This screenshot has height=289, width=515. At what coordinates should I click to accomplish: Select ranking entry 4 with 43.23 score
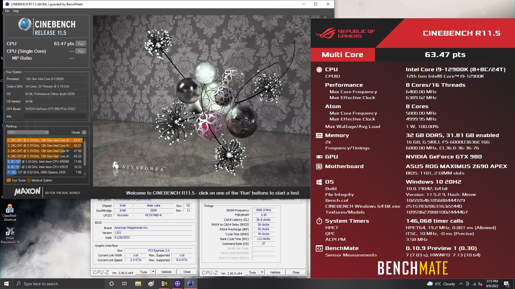(45, 156)
